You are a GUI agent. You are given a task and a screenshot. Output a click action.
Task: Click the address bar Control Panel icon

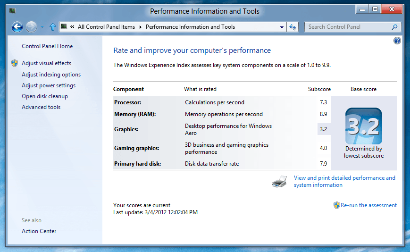64,26
